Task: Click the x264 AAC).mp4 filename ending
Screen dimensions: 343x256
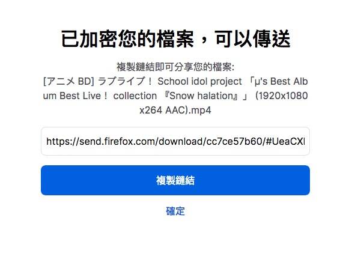Action: pos(175,110)
